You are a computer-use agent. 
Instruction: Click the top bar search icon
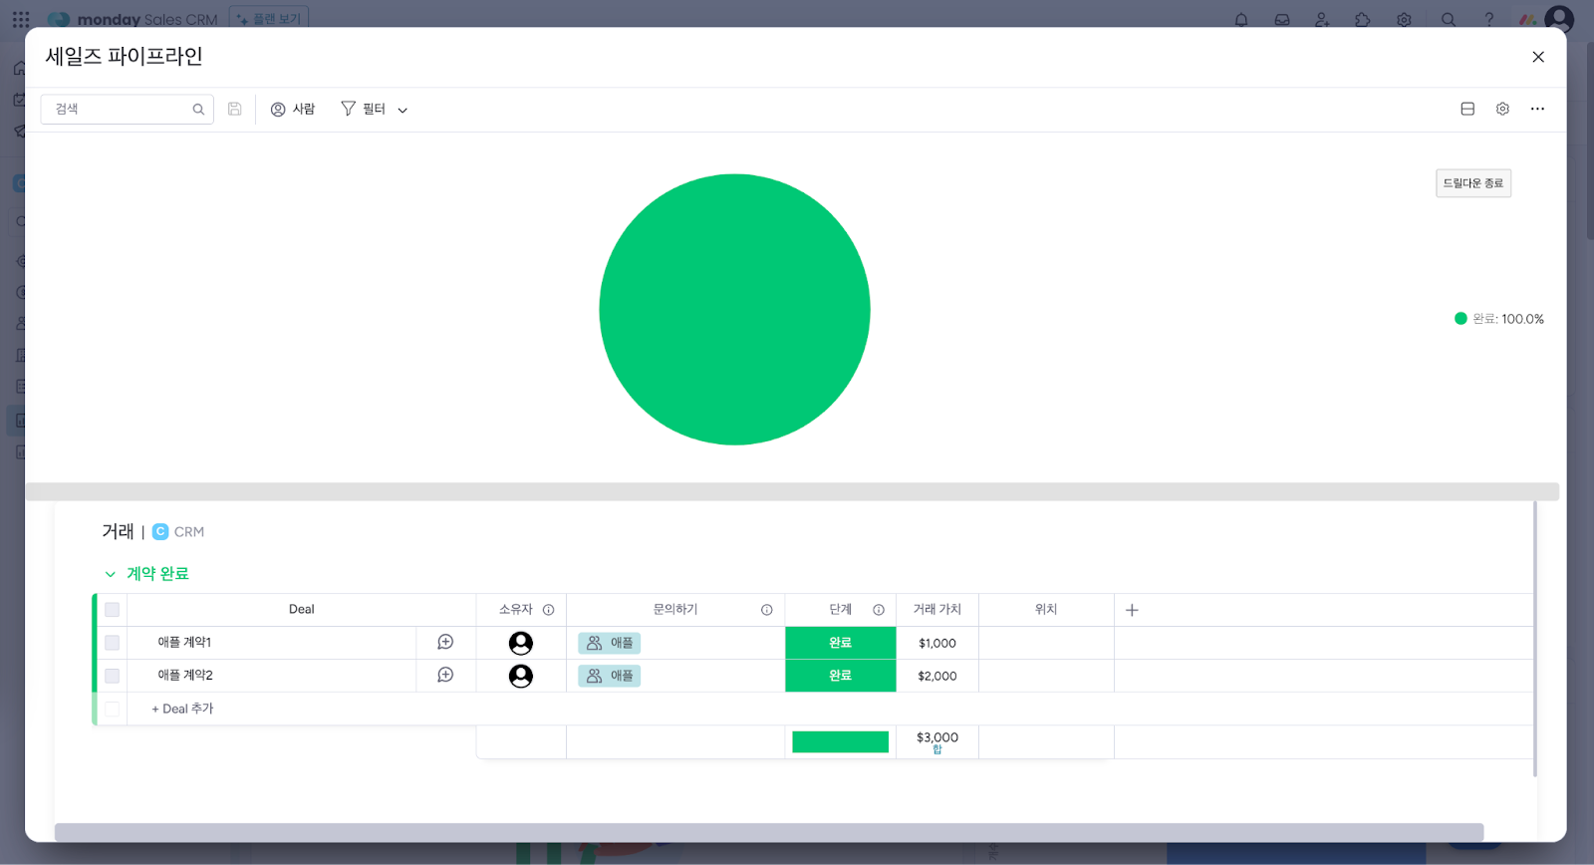point(1449,19)
